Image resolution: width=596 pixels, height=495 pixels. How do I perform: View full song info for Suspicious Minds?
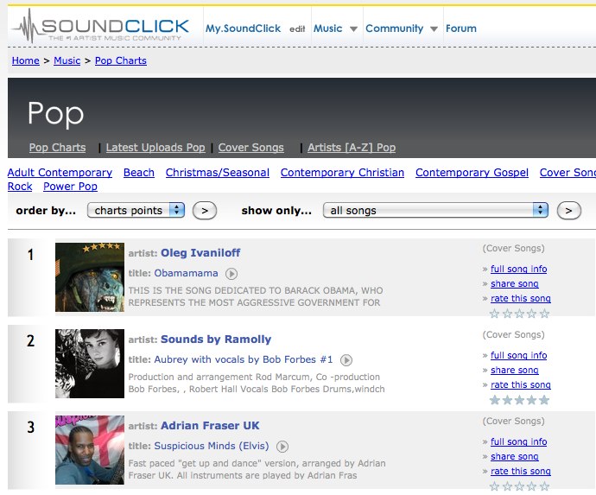click(518, 441)
